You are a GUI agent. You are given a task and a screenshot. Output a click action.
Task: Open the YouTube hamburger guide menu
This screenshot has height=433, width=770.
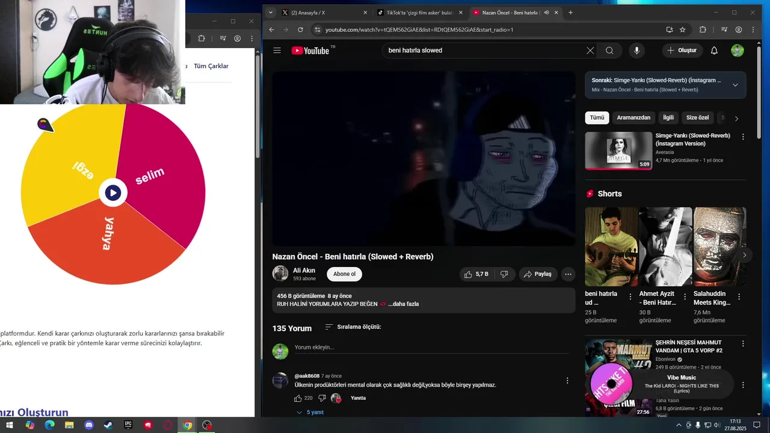(277, 51)
